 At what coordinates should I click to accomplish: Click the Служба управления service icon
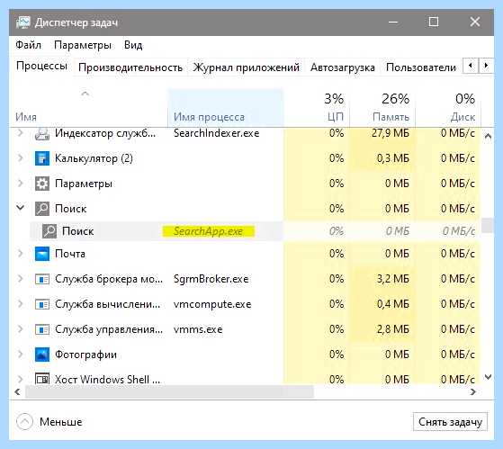click(42, 329)
